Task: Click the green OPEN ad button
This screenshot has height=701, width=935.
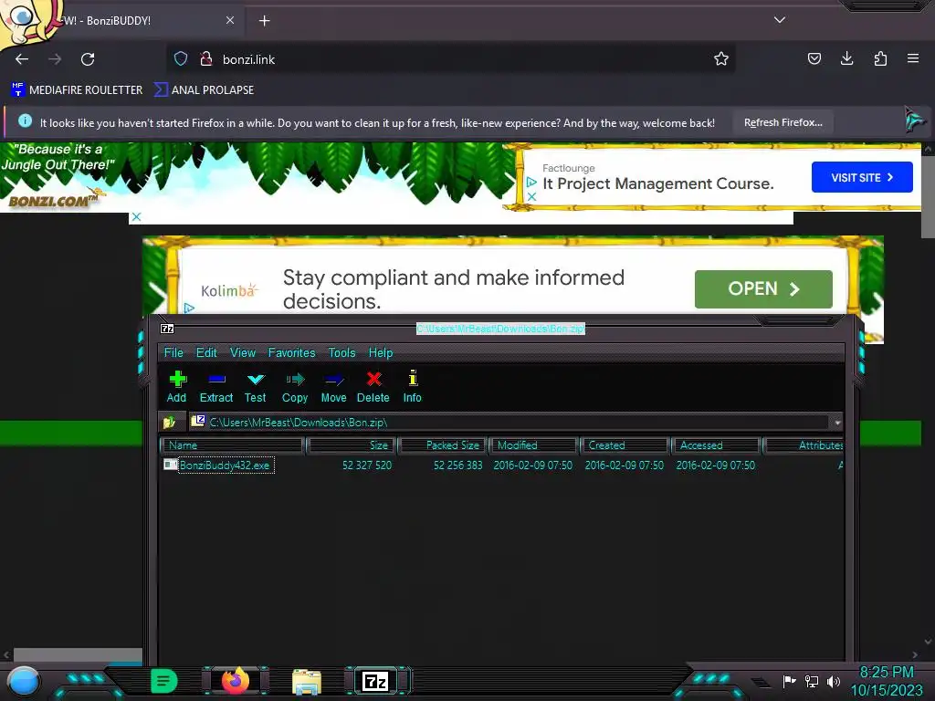Action: (x=763, y=289)
